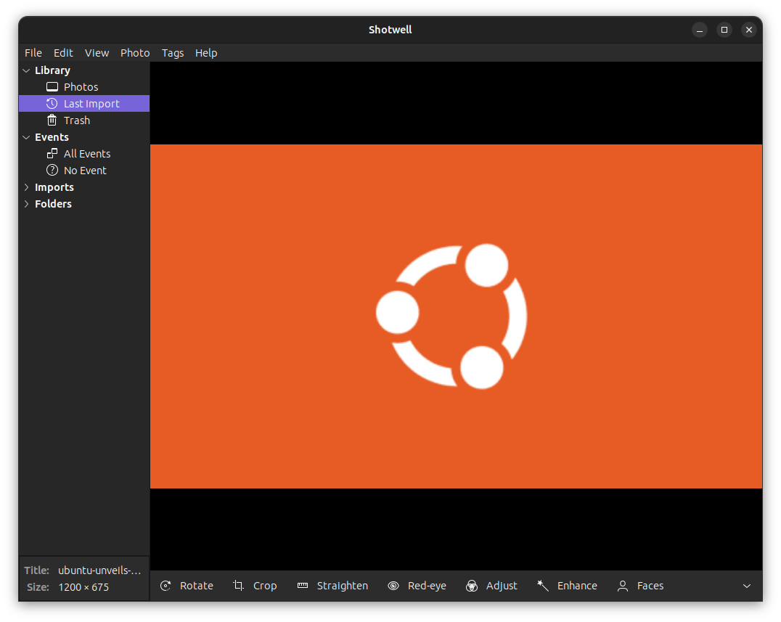Screen dimensions: 781x622
Task: Select All Events in sidebar
Action: [x=87, y=154]
